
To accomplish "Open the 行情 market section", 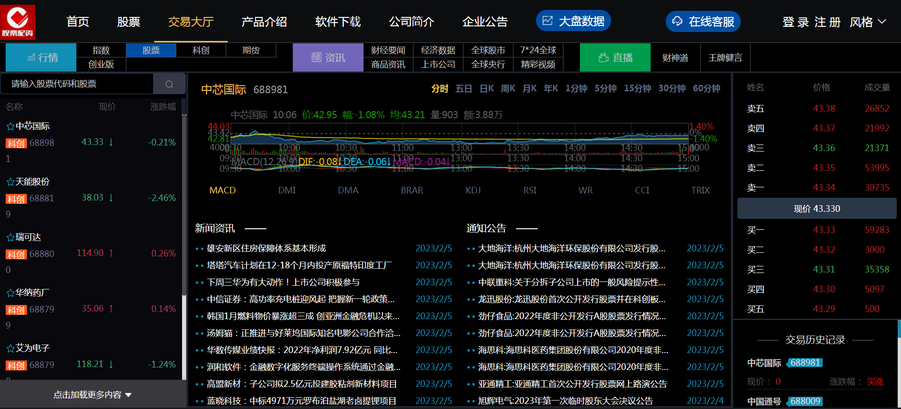I will tap(41, 57).
